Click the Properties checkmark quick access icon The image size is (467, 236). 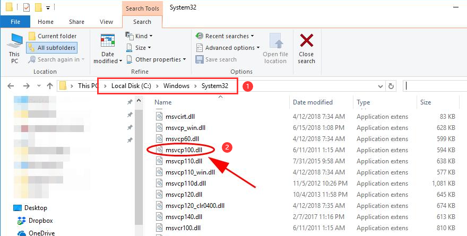click(27, 7)
